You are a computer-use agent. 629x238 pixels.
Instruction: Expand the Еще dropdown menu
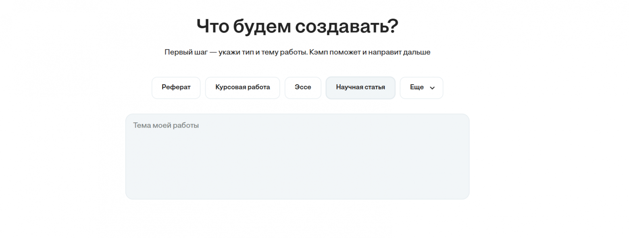pos(421,88)
